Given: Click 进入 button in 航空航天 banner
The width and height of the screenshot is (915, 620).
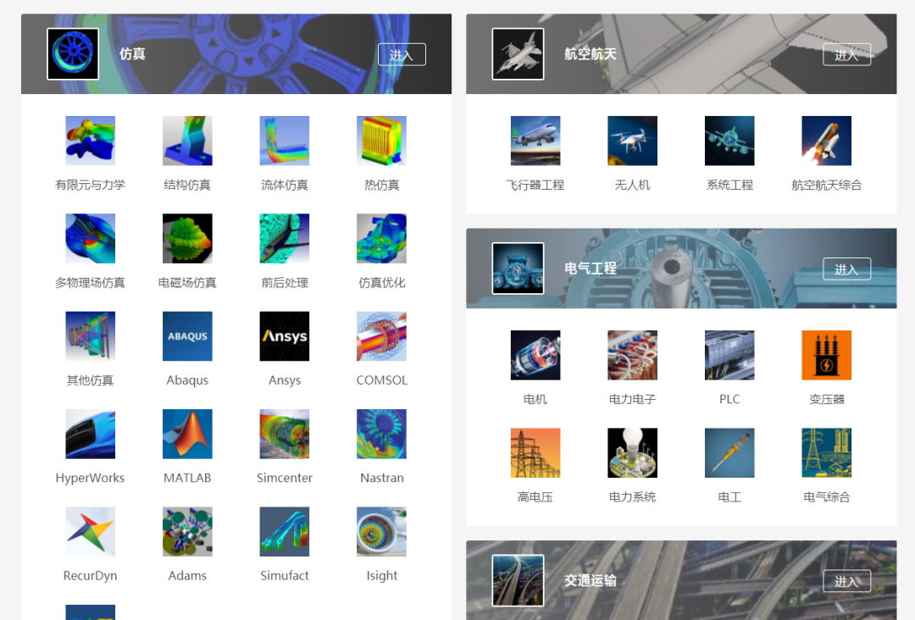Looking at the screenshot, I should pyautogui.click(x=846, y=55).
